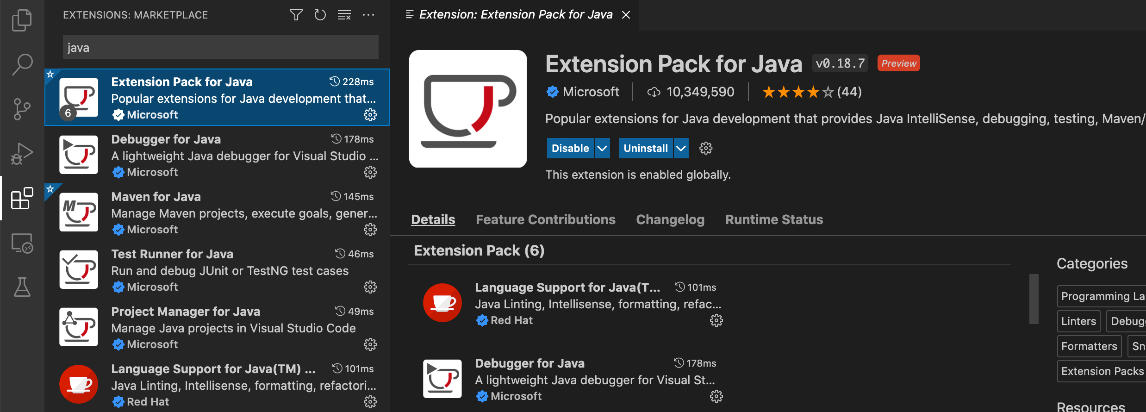Open manage gear for Project Manager for Java

click(370, 344)
